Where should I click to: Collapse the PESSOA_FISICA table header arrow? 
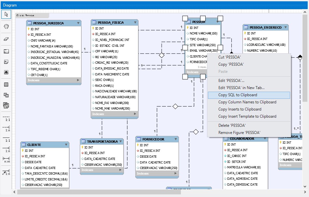135,22
